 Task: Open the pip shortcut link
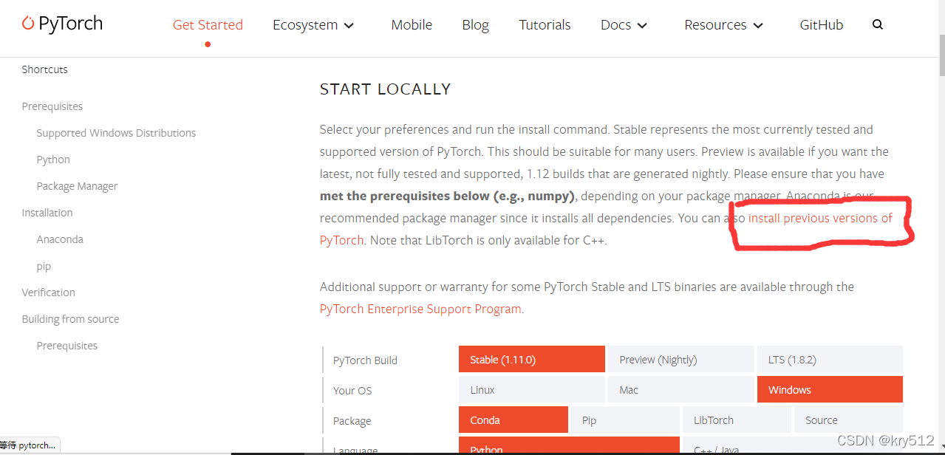click(x=44, y=266)
